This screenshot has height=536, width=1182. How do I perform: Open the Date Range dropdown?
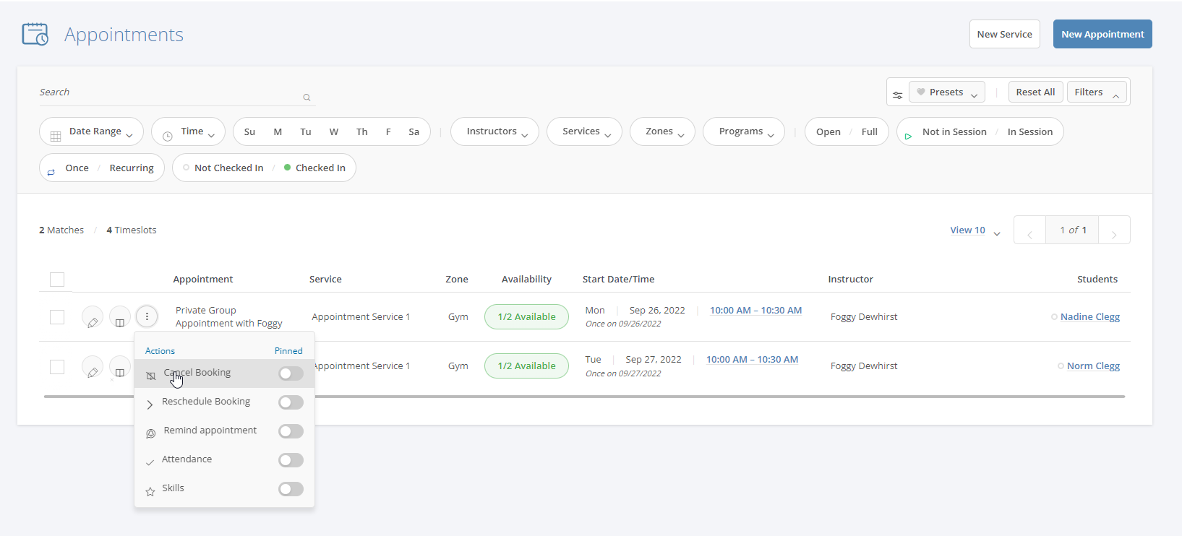tap(91, 131)
